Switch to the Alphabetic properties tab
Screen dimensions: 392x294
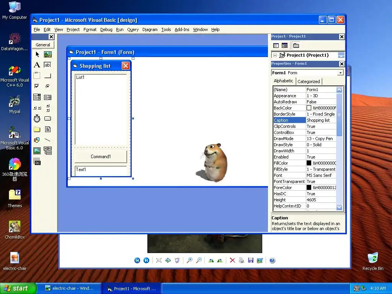pyautogui.click(x=283, y=81)
